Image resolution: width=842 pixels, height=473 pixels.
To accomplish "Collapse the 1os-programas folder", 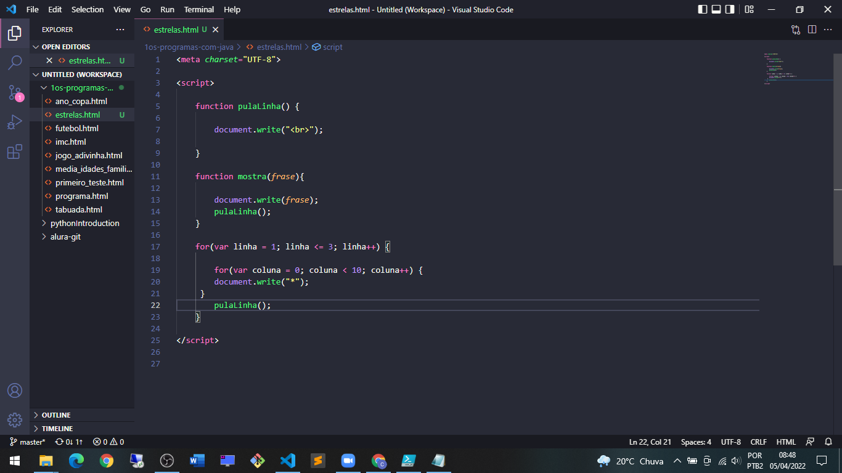I will [82, 87].
